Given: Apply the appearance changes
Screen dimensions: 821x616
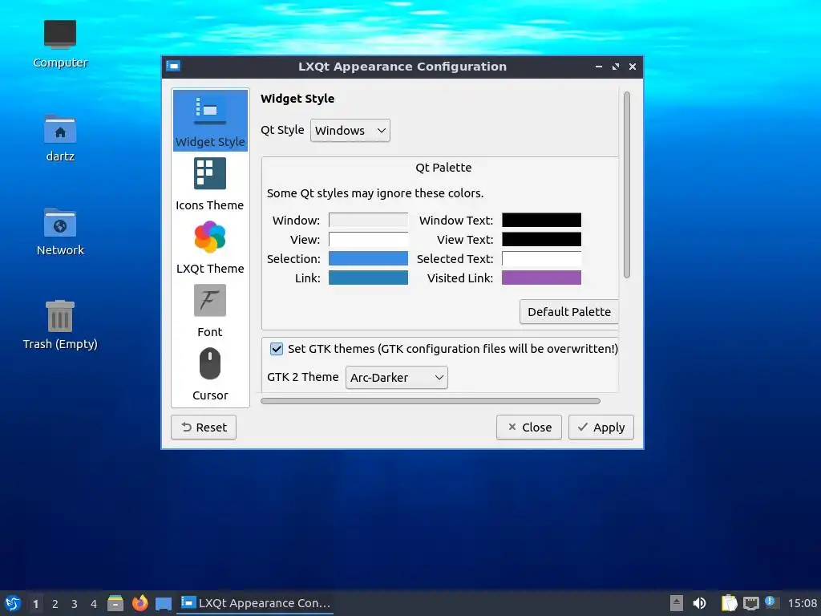Looking at the screenshot, I should coord(601,428).
